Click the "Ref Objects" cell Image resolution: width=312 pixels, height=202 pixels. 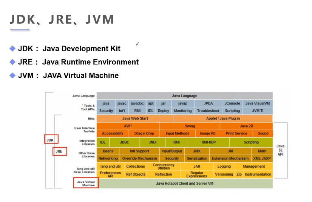[x=136, y=174]
